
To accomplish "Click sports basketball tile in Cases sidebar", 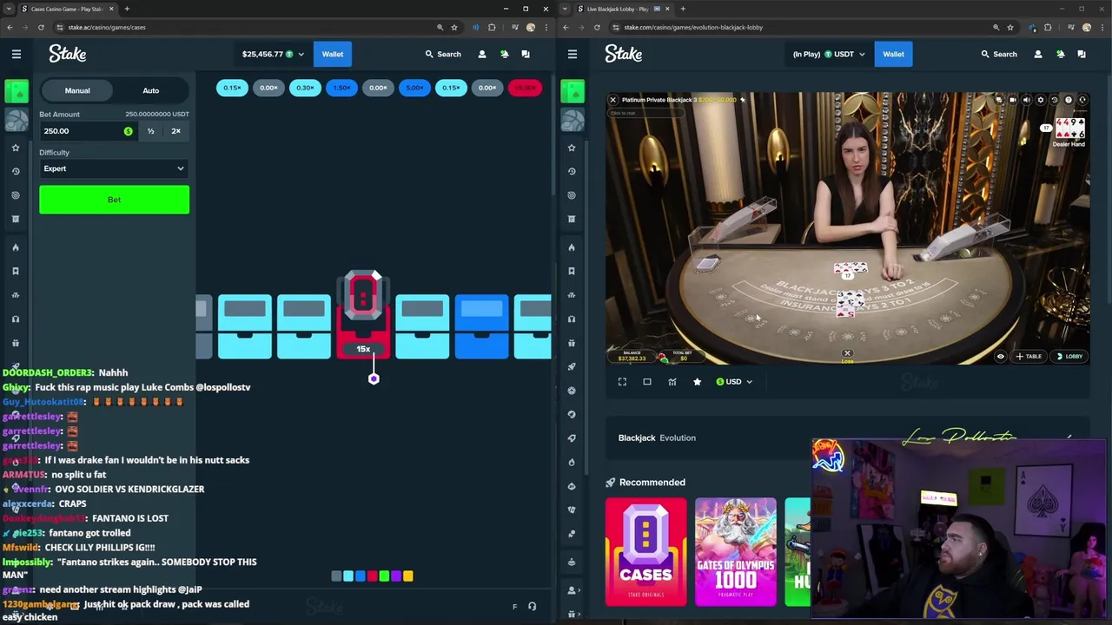I will click(17, 119).
